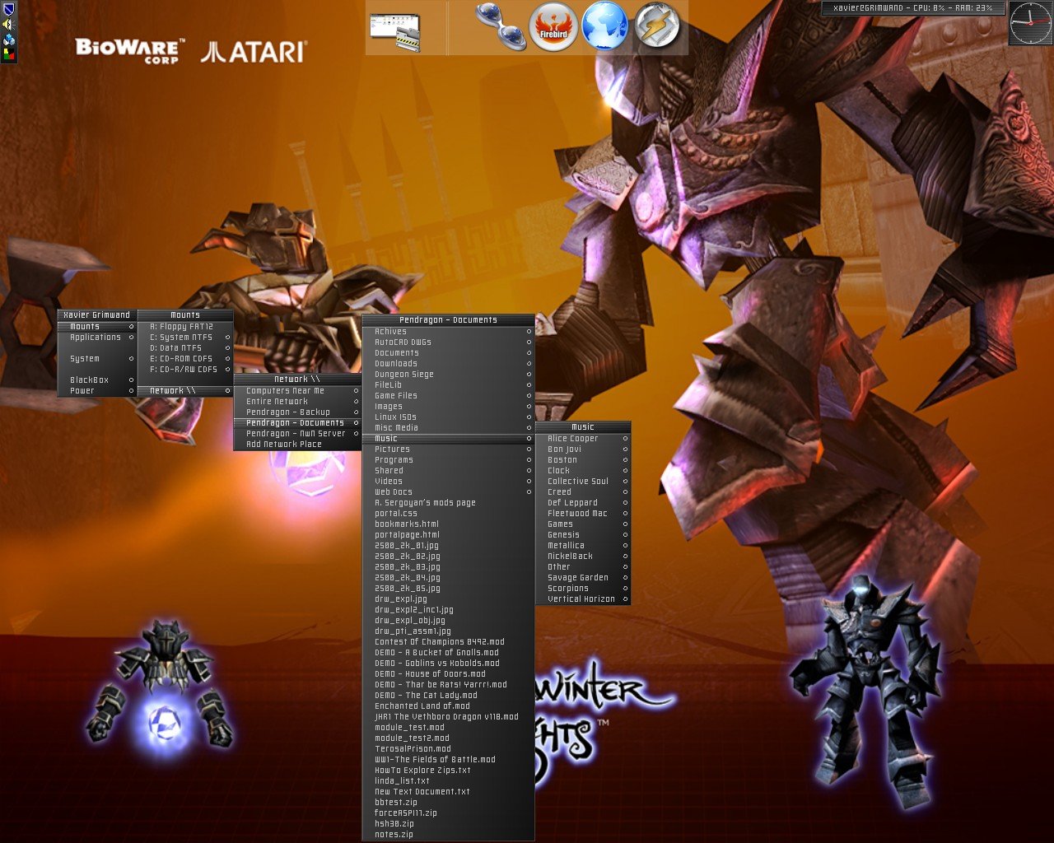
Task: Open drw_expl_obj.jpg image
Action: pos(448,621)
